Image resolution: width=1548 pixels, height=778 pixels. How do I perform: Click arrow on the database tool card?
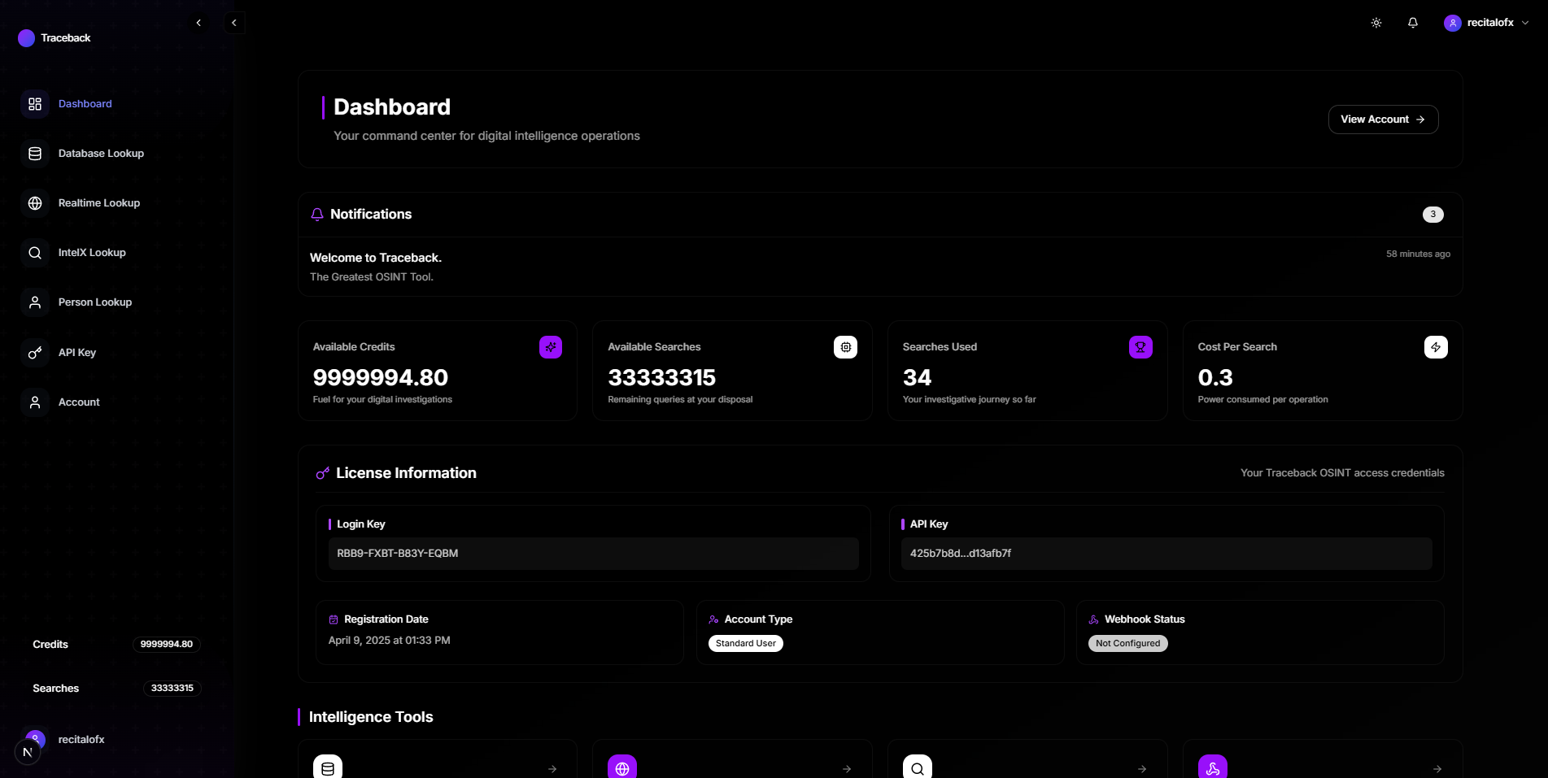pos(552,769)
